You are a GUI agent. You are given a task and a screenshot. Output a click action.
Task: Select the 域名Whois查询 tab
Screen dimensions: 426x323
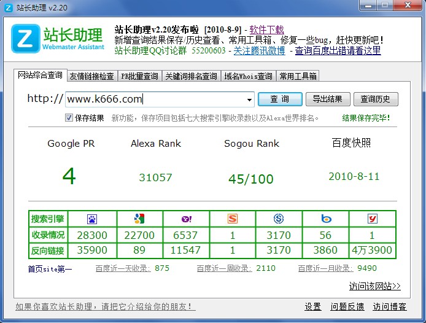point(249,76)
